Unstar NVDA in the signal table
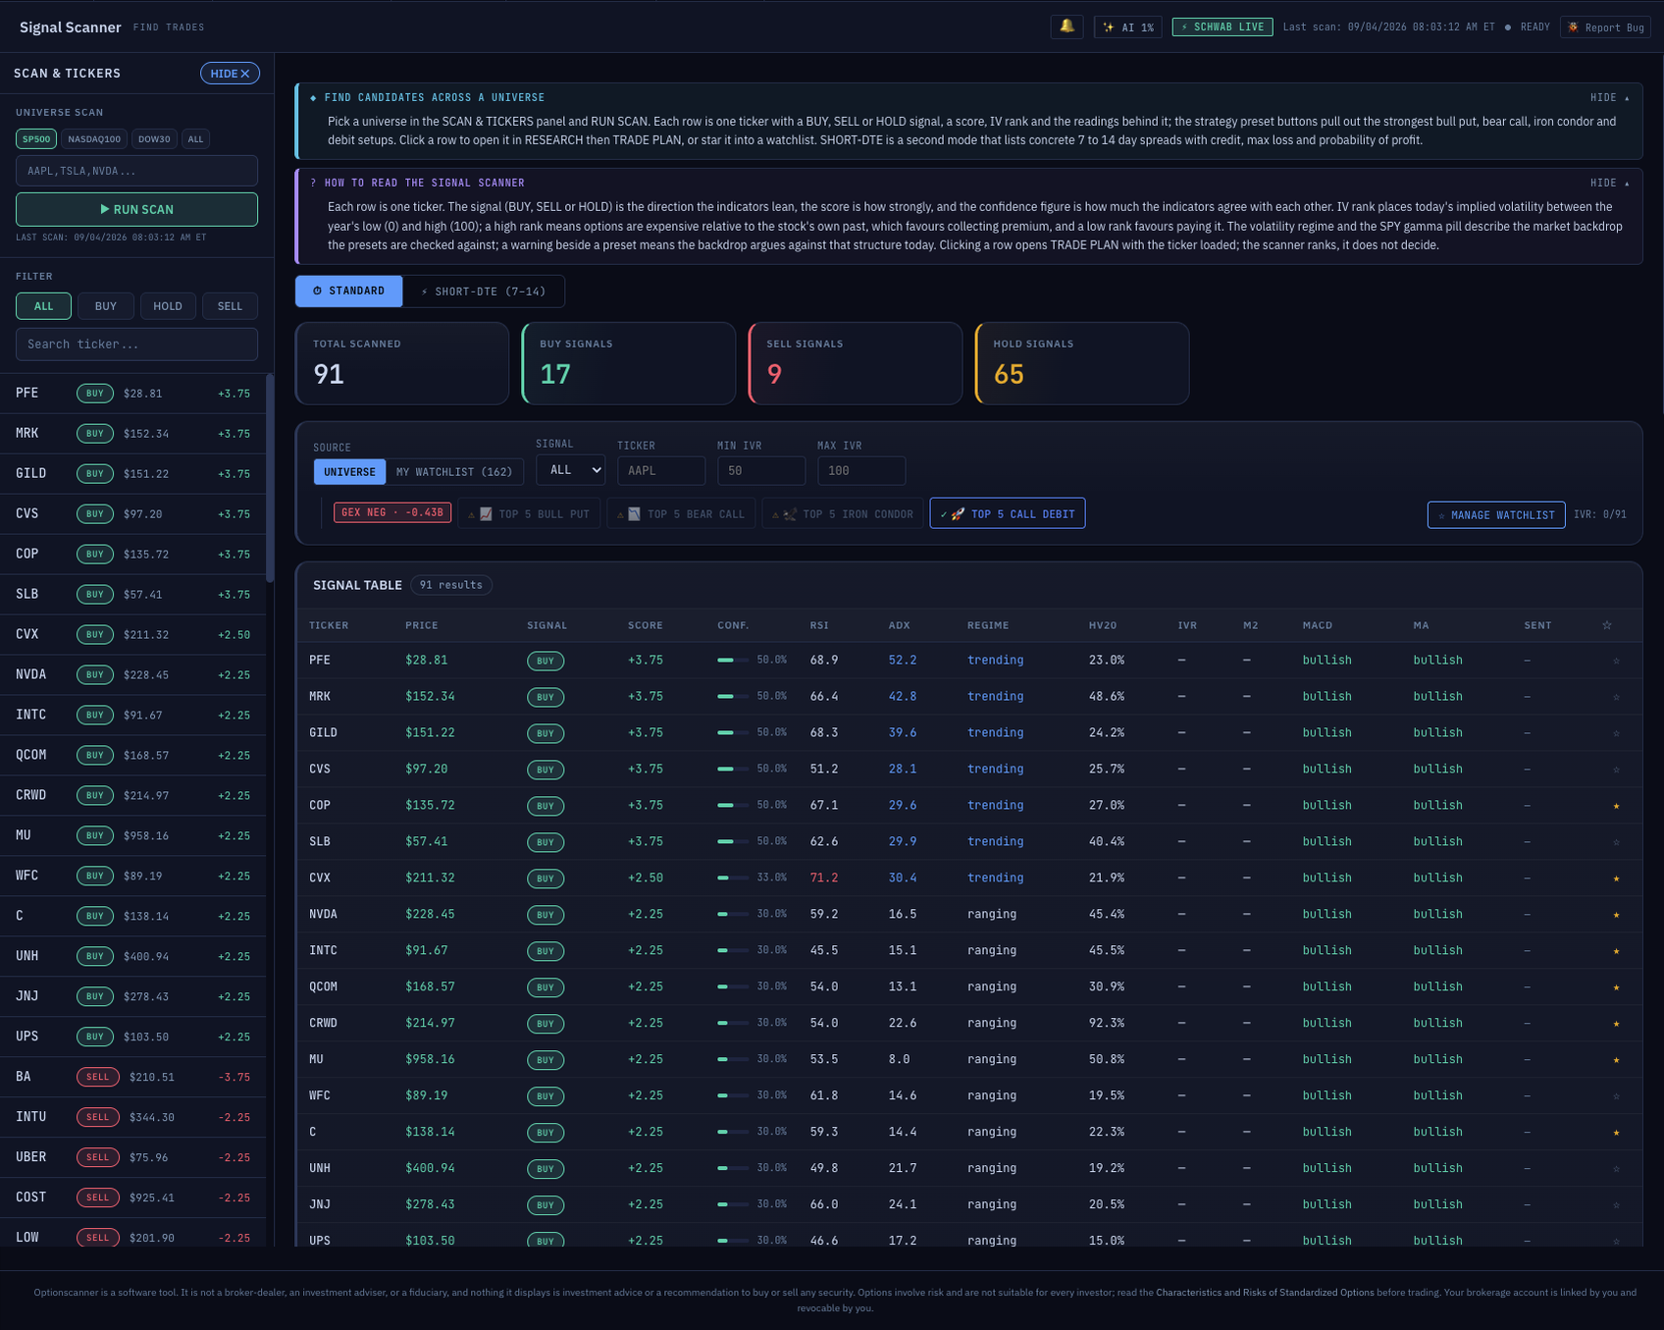The width and height of the screenshot is (1664, 1330). coord(1616,915)
